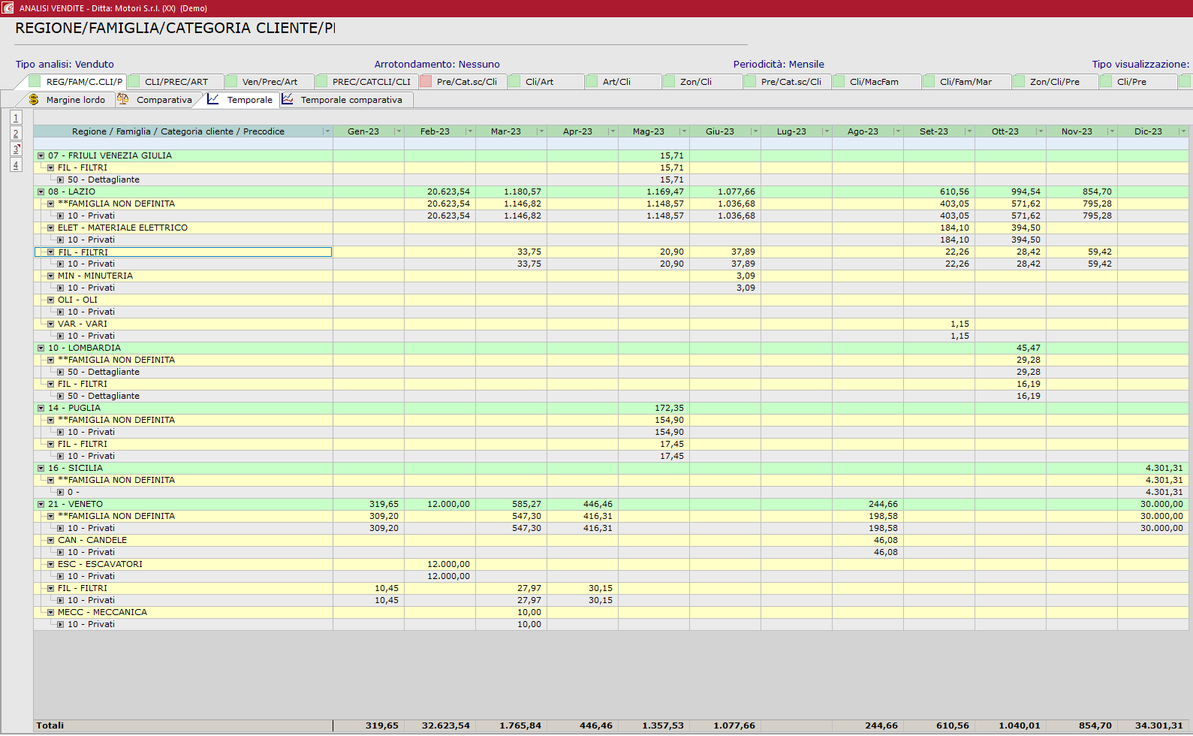The height and width of the screenshot is (736, 1193).
Task: Open the Dic-23 column filter dropdown
Action: [x=1183, y=131]
